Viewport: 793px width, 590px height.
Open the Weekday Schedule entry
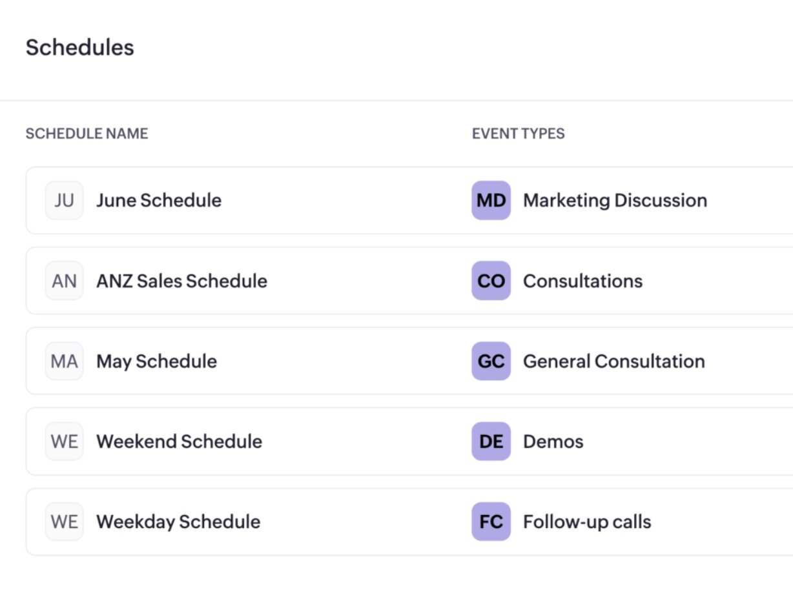[x=178, y=522]
